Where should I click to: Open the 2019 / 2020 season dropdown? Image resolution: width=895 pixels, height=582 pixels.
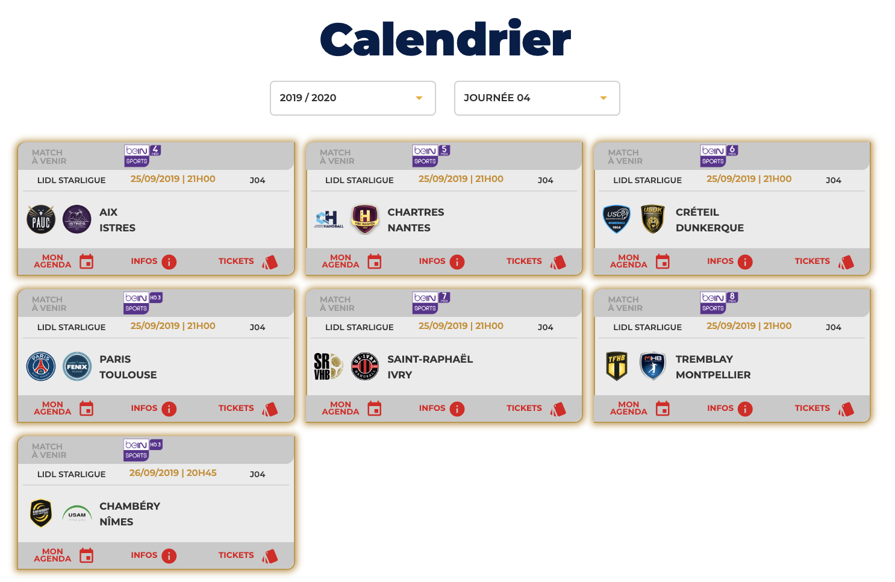click(352, 98)
